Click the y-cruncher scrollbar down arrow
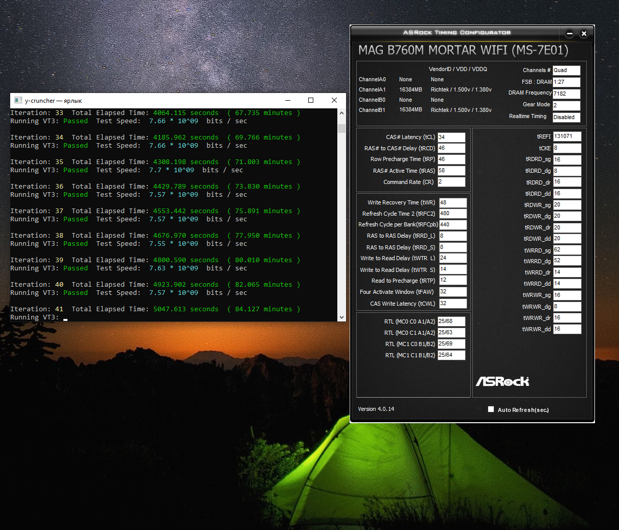 click(x=342, y=317)
